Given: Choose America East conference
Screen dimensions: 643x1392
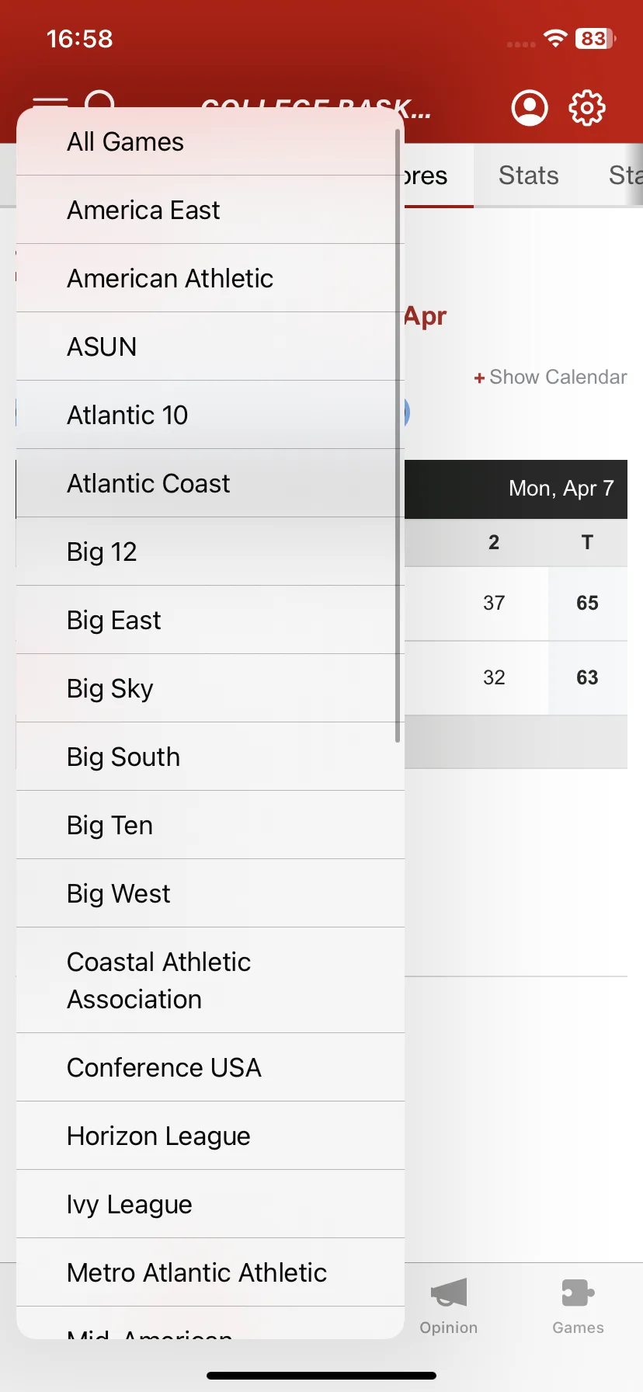Looking at the screenshot, I should (210, 210).
